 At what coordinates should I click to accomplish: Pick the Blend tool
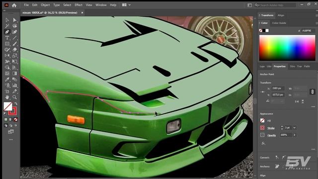tap(14, 80)
